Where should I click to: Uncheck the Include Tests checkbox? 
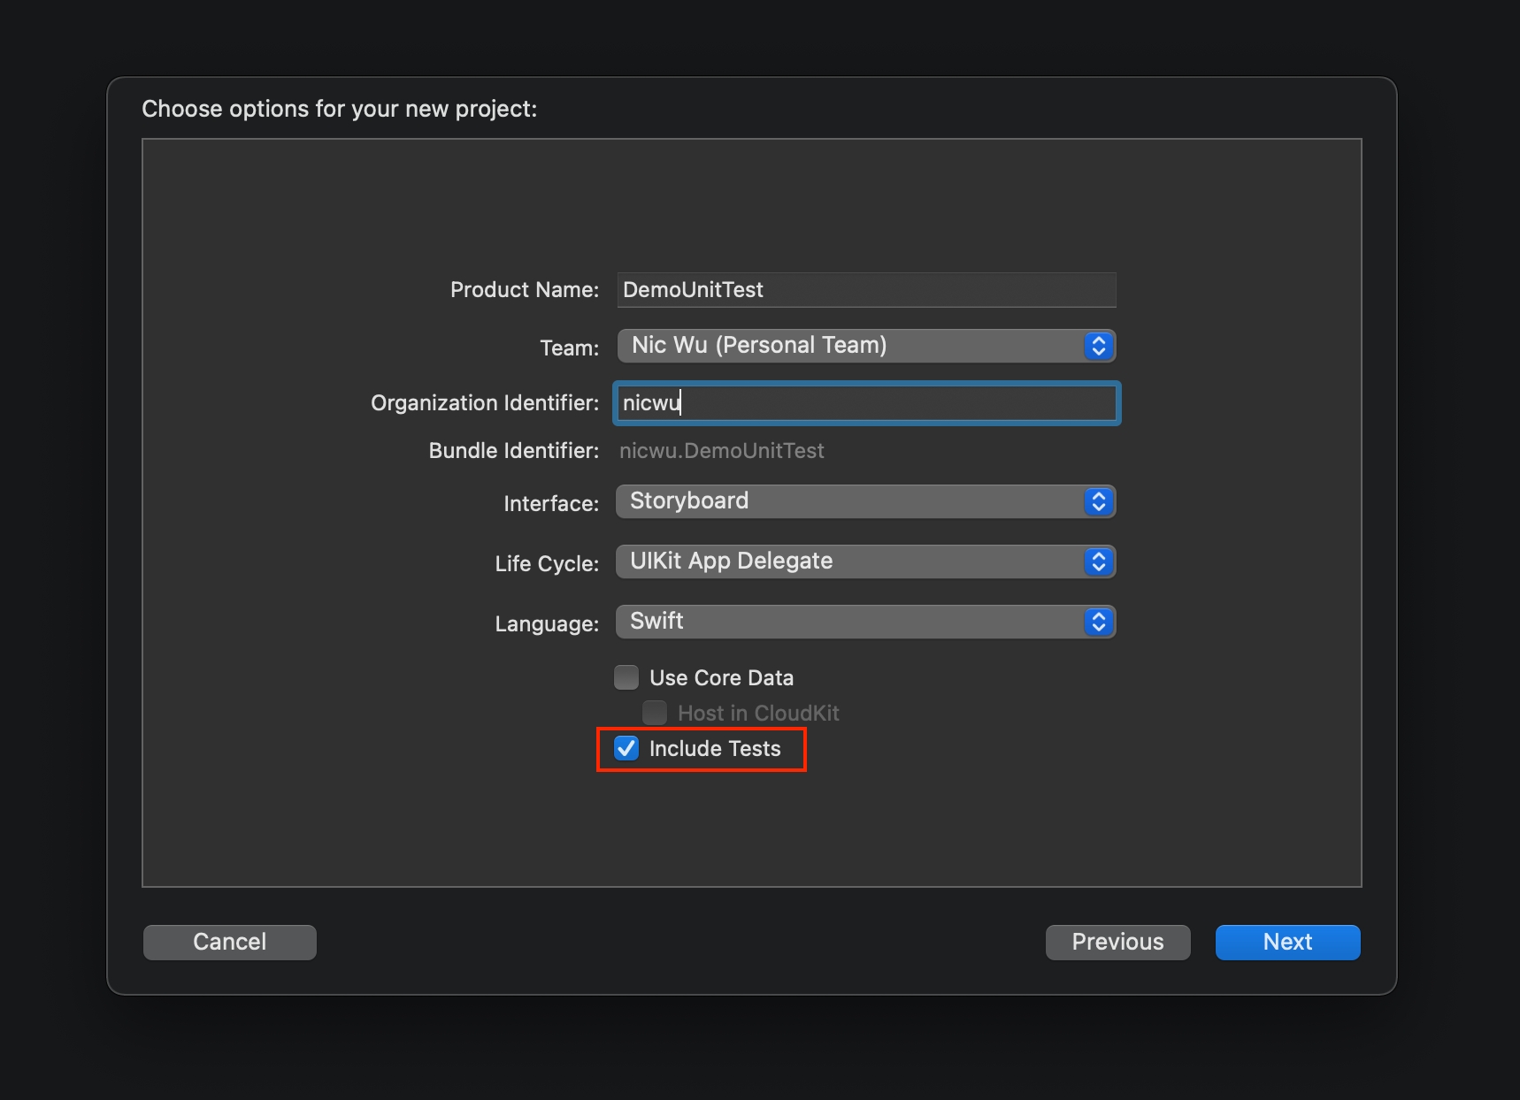click(x=626, y=748)
